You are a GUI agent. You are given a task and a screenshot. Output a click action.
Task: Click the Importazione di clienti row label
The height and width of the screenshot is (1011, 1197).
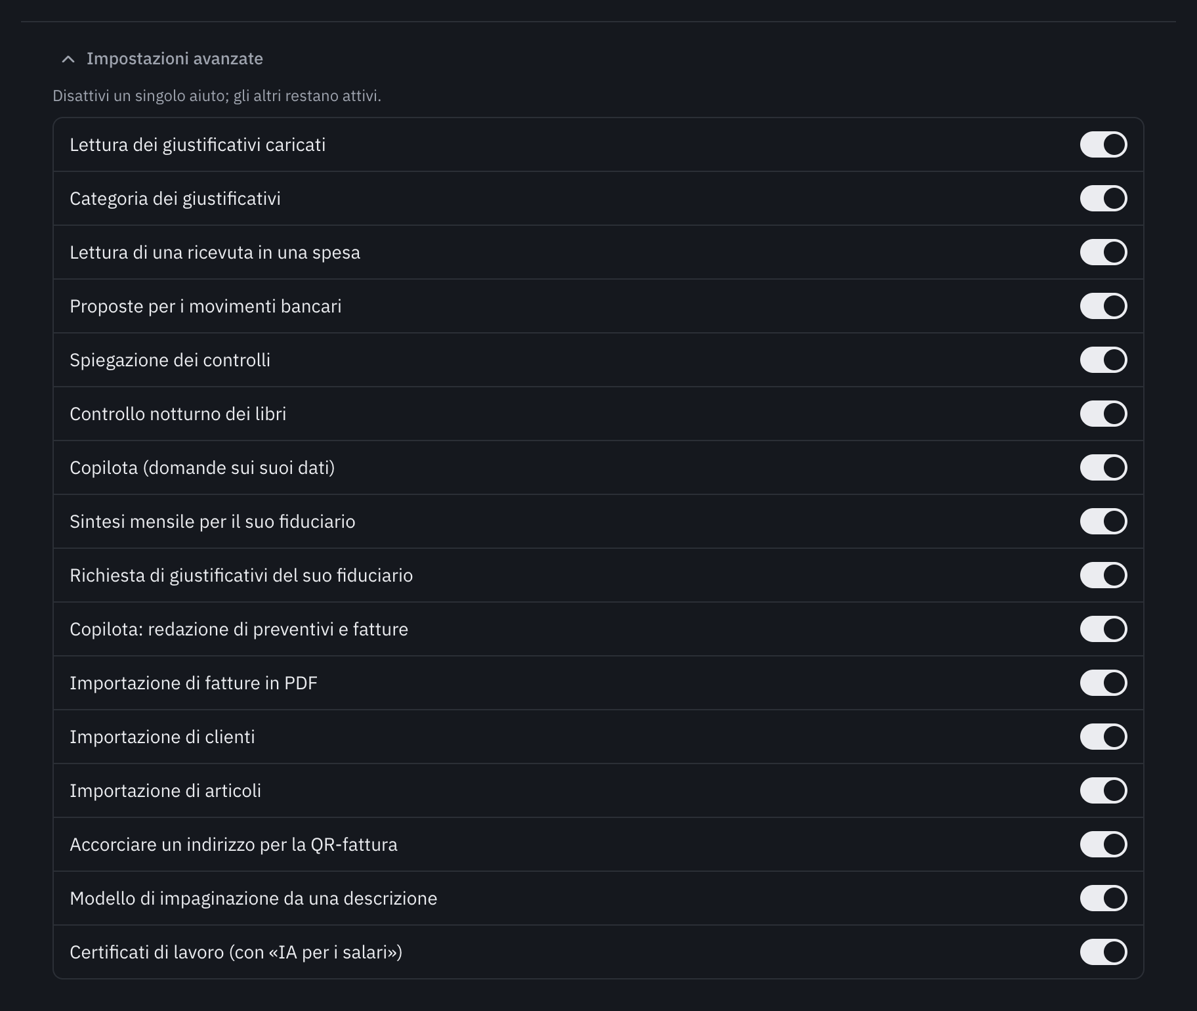coord(162,737)
